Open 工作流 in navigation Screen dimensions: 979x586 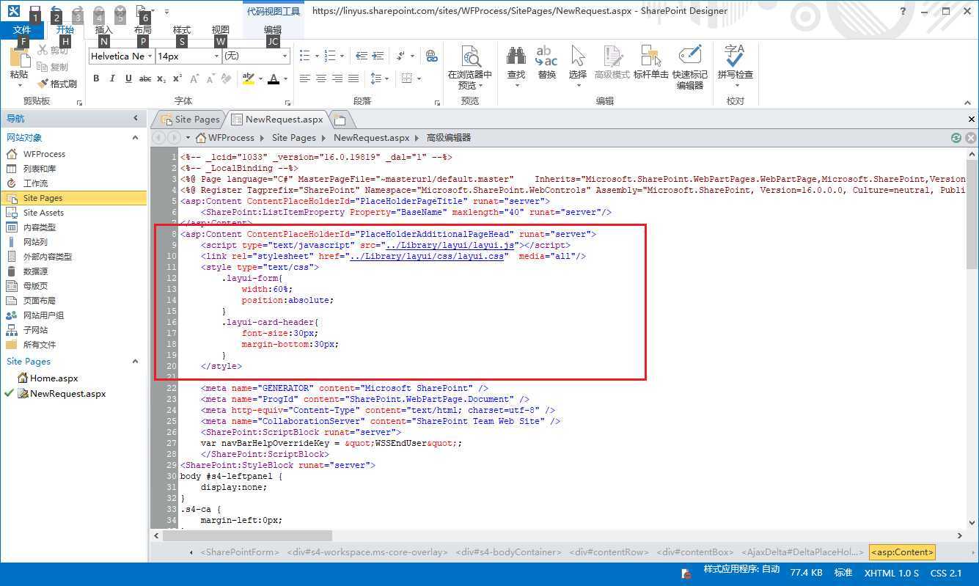tap(35, 183)
